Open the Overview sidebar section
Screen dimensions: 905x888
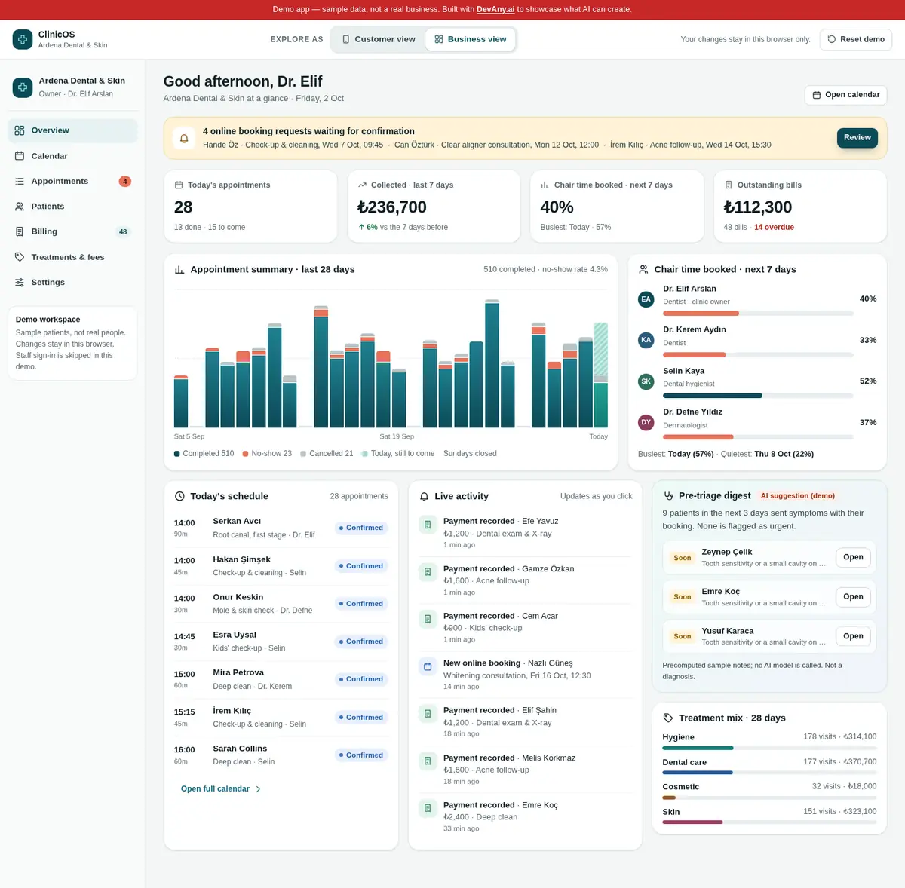(72, 130)
